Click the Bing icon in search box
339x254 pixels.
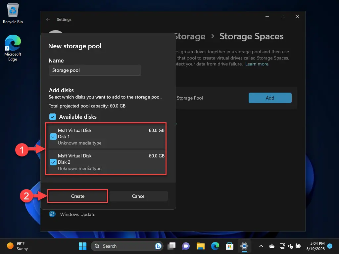[158, 246]
